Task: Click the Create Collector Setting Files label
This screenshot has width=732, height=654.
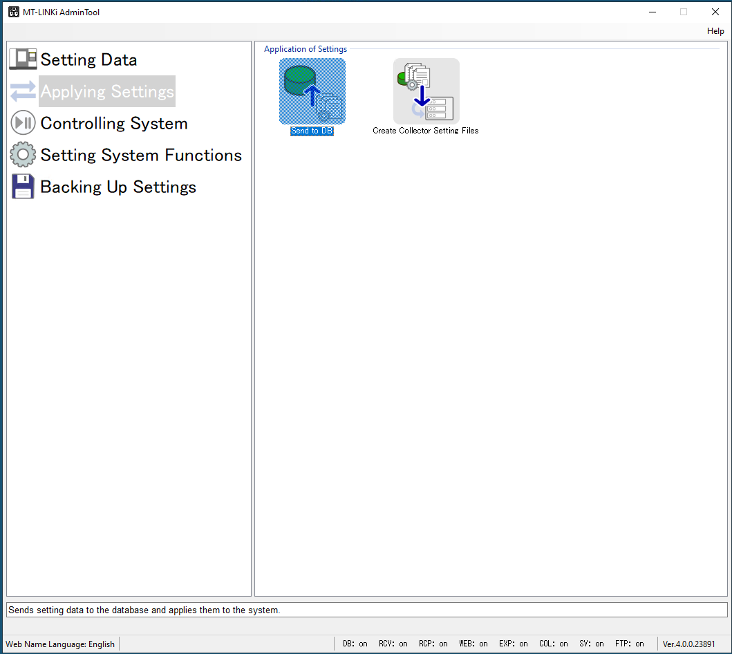Action: point(426,131)
